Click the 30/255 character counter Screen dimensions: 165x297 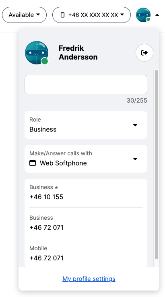click(x=137, y=101)
